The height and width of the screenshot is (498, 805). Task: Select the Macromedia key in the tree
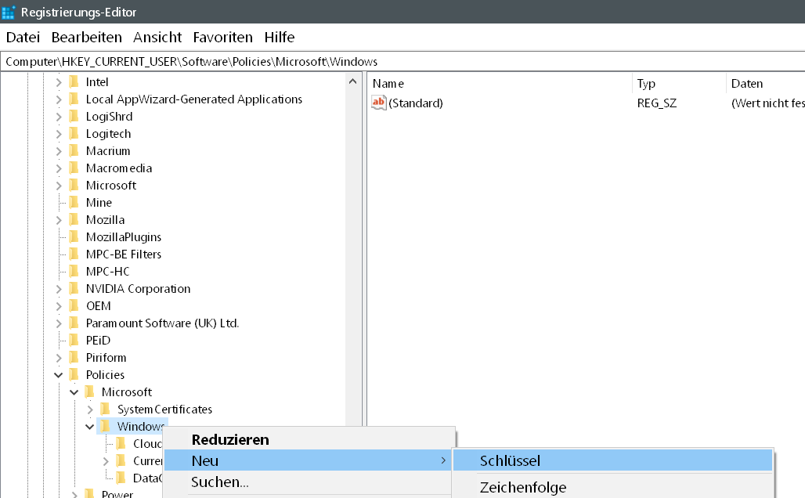pos(119,168)
